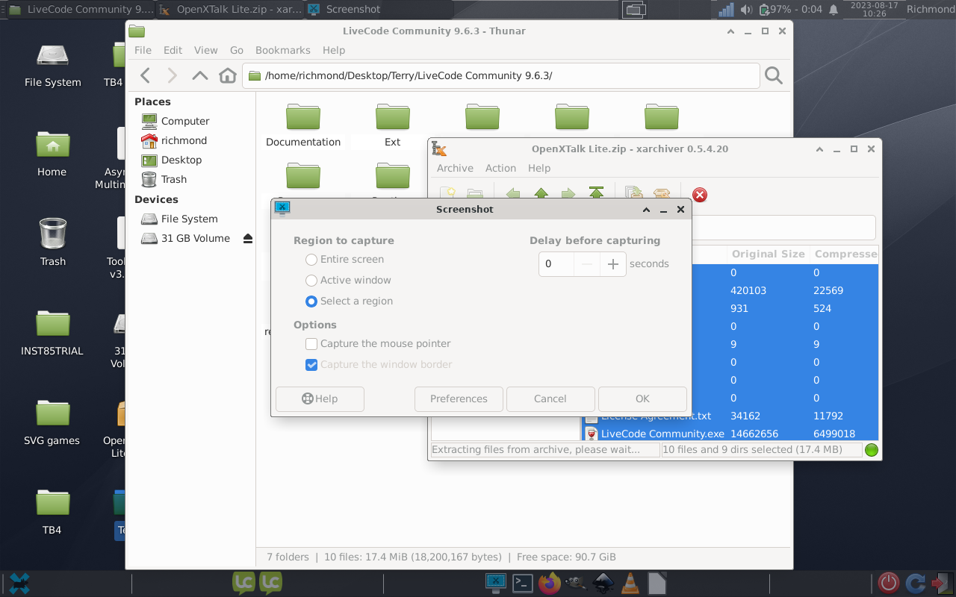Click xarchiver Extract files toolbar icon
This screenshot has height=597, width=956.
tap(661, 193)
